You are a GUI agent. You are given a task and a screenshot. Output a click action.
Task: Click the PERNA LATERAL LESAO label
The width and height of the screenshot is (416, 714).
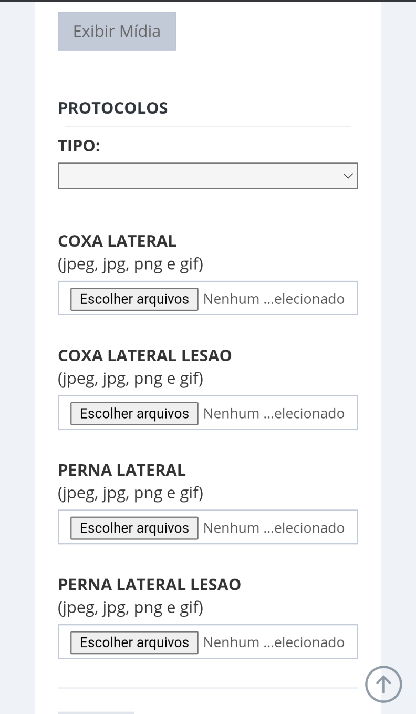coord(150,584)
